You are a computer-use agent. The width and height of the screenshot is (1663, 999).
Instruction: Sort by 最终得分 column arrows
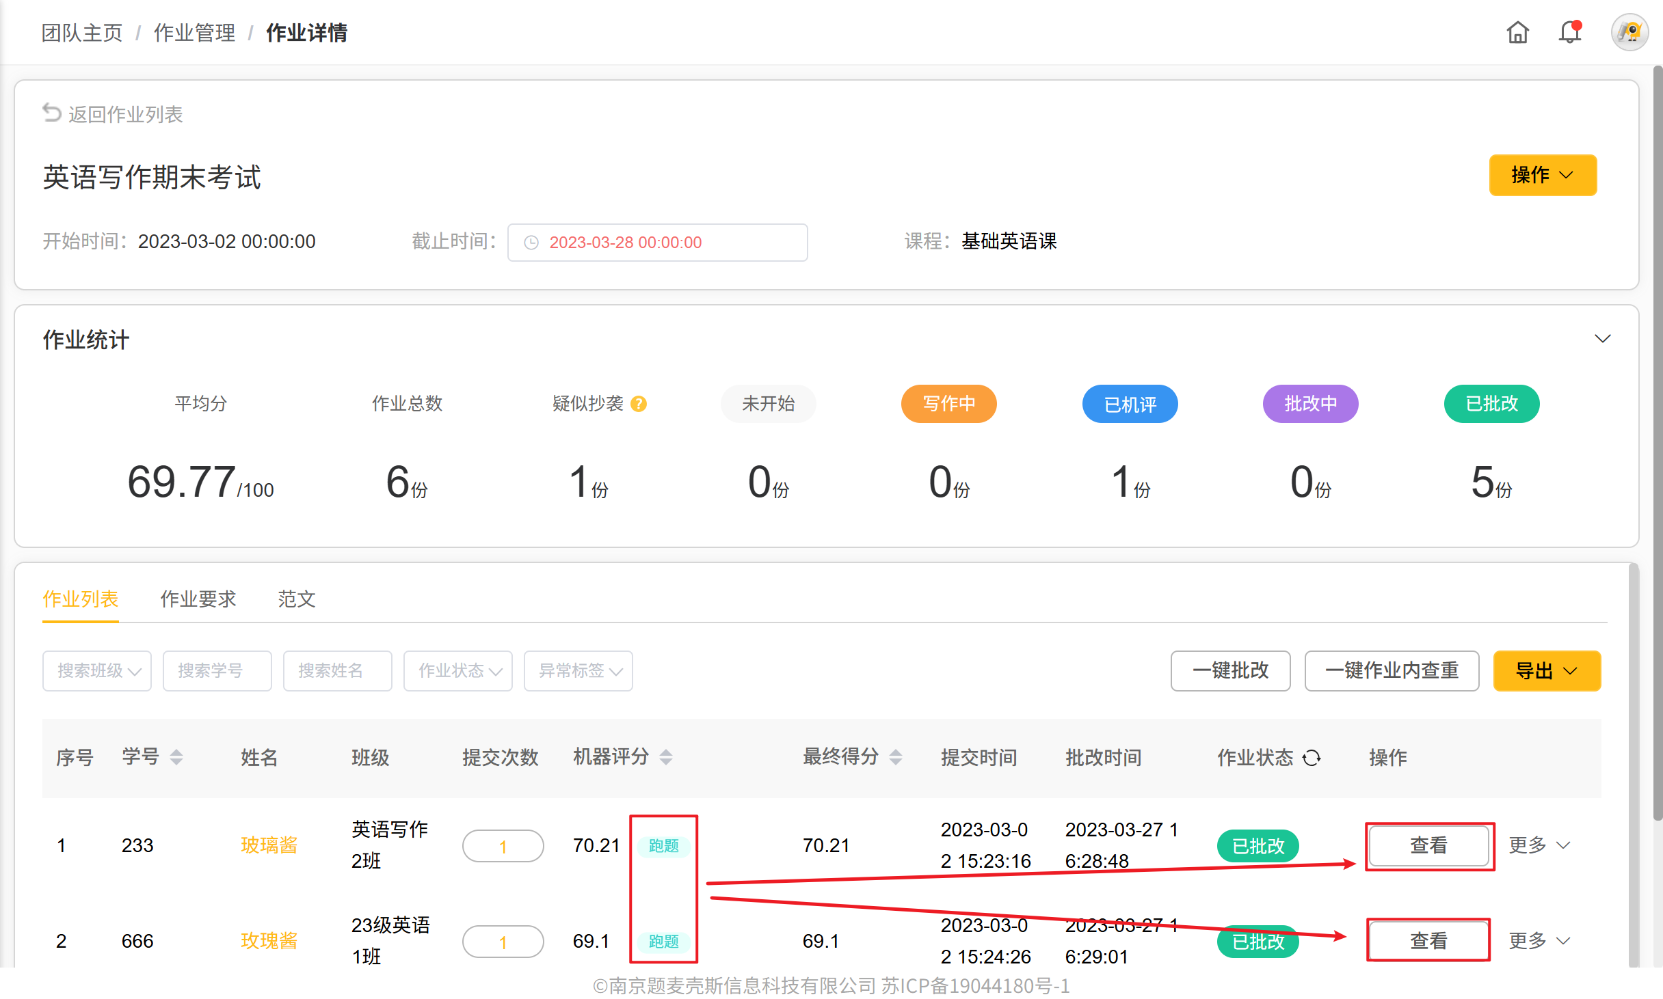pos(896,757)
